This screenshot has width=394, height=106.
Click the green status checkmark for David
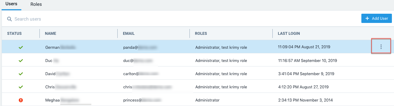coord(21,74)
